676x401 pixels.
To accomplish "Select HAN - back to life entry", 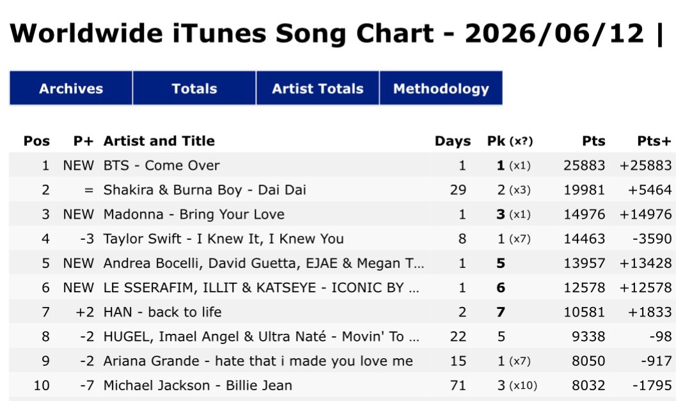I will 342,311.
